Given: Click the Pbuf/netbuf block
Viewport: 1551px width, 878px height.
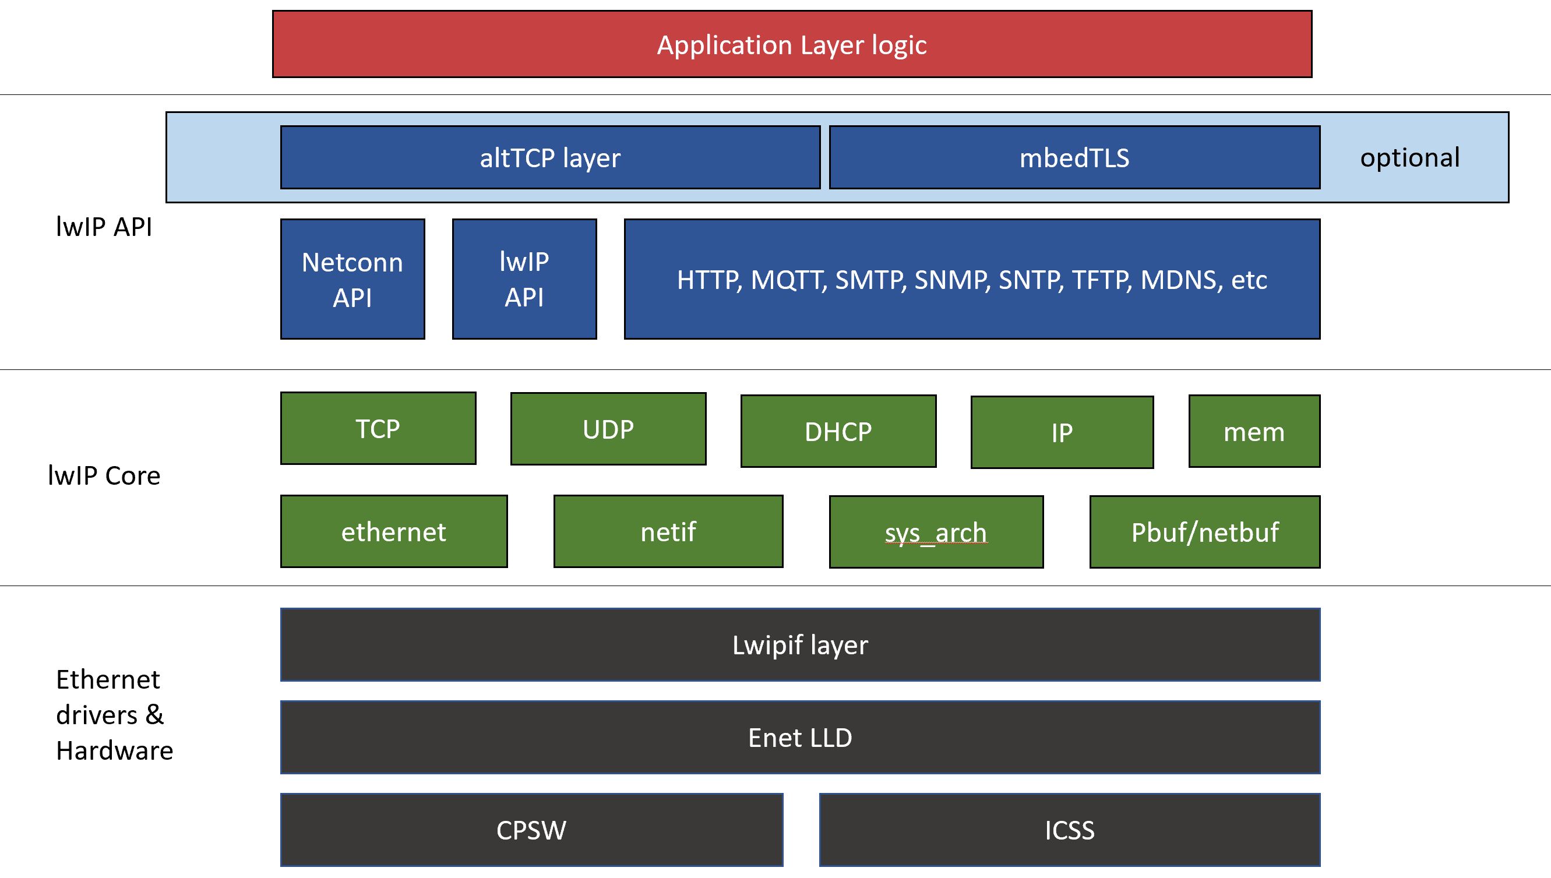Looking at the screenshot, I should click(x=1204, y=533).
